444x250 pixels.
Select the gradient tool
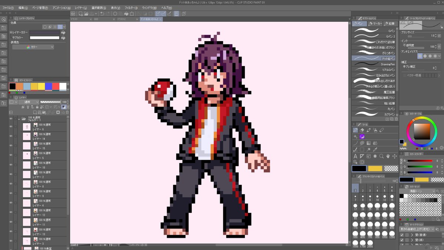click(369, 143)
